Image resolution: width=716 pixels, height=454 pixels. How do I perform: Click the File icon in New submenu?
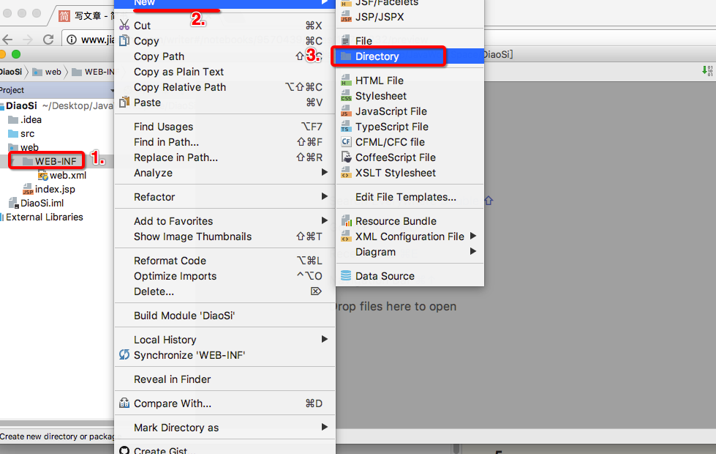[346, 40]
